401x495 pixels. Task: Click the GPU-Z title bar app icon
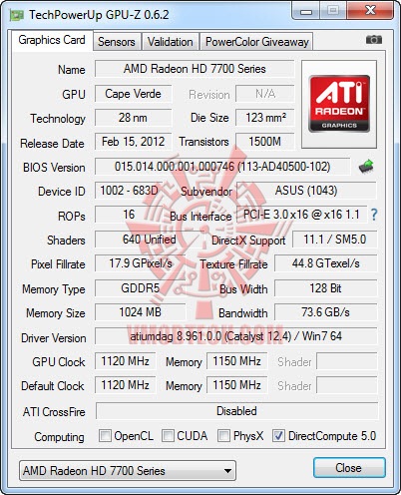(x=16, y=15)
